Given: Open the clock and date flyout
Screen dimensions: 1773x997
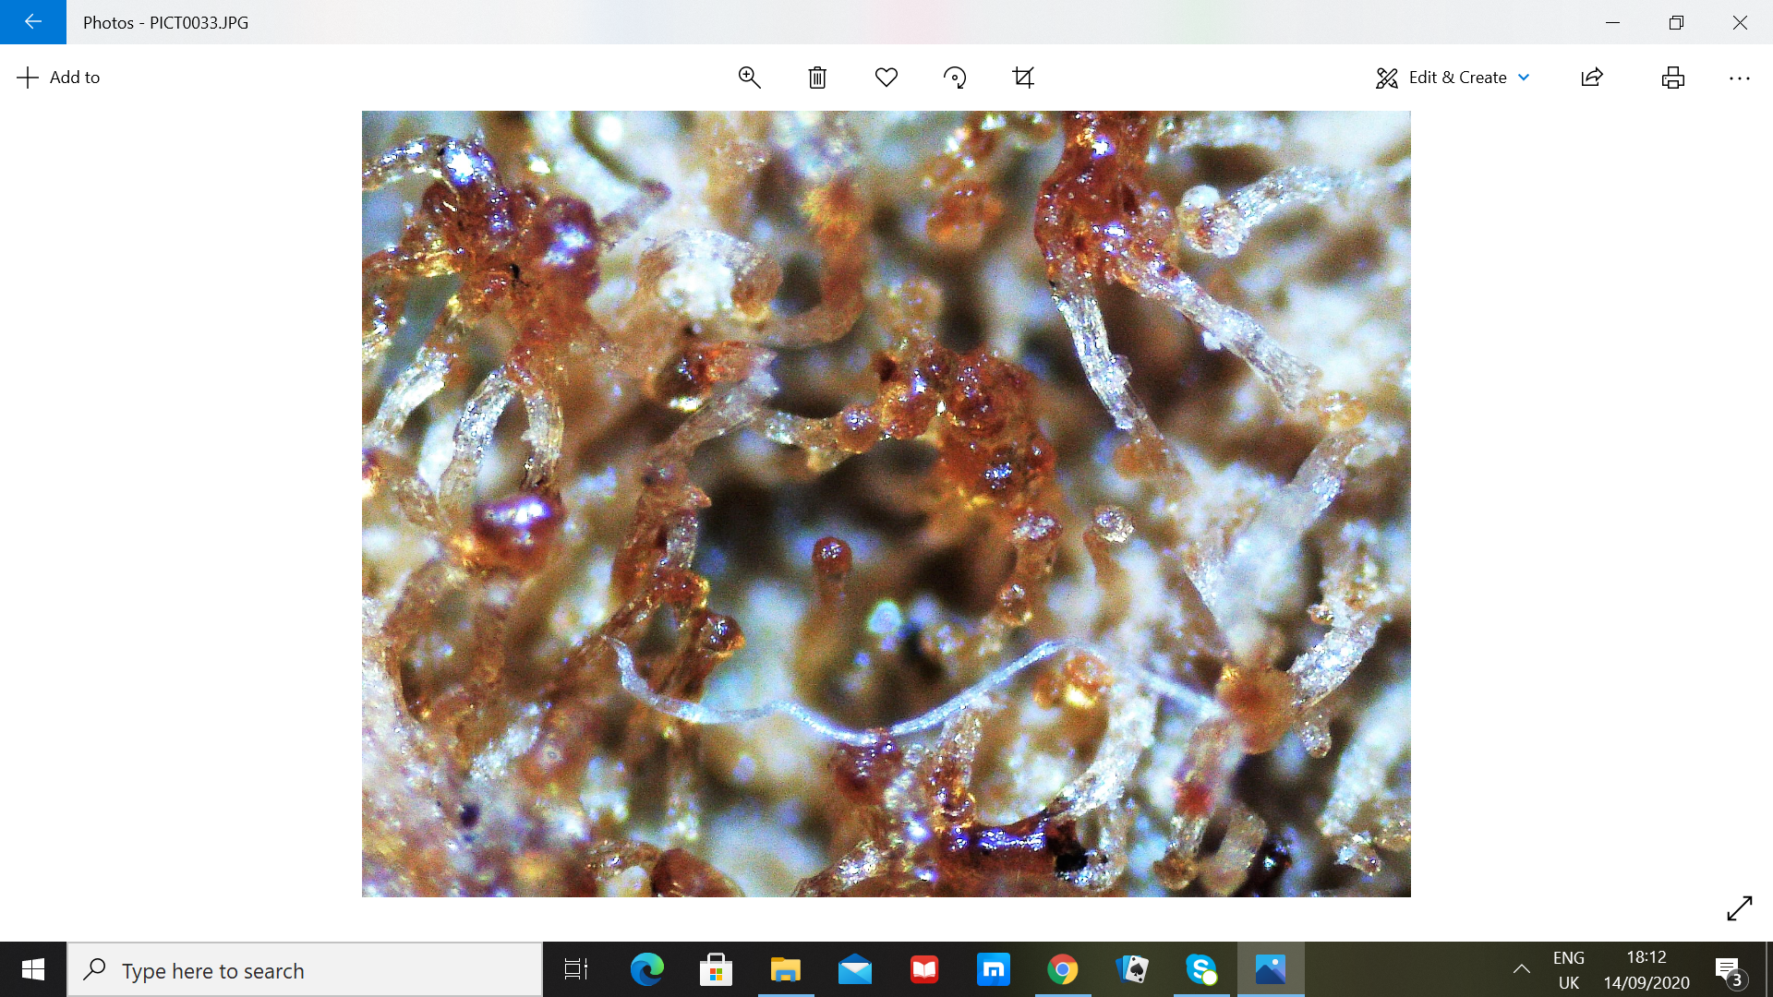Looking at the screenshot, I should [1646, 970].
